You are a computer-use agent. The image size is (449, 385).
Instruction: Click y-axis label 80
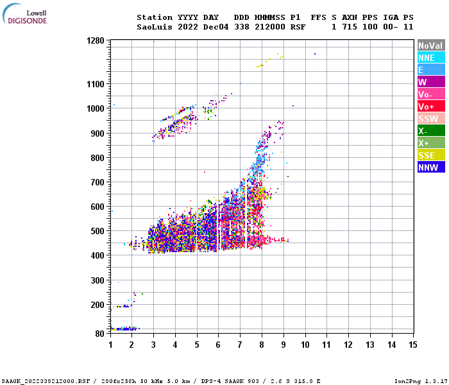click(x=99, y=334)
